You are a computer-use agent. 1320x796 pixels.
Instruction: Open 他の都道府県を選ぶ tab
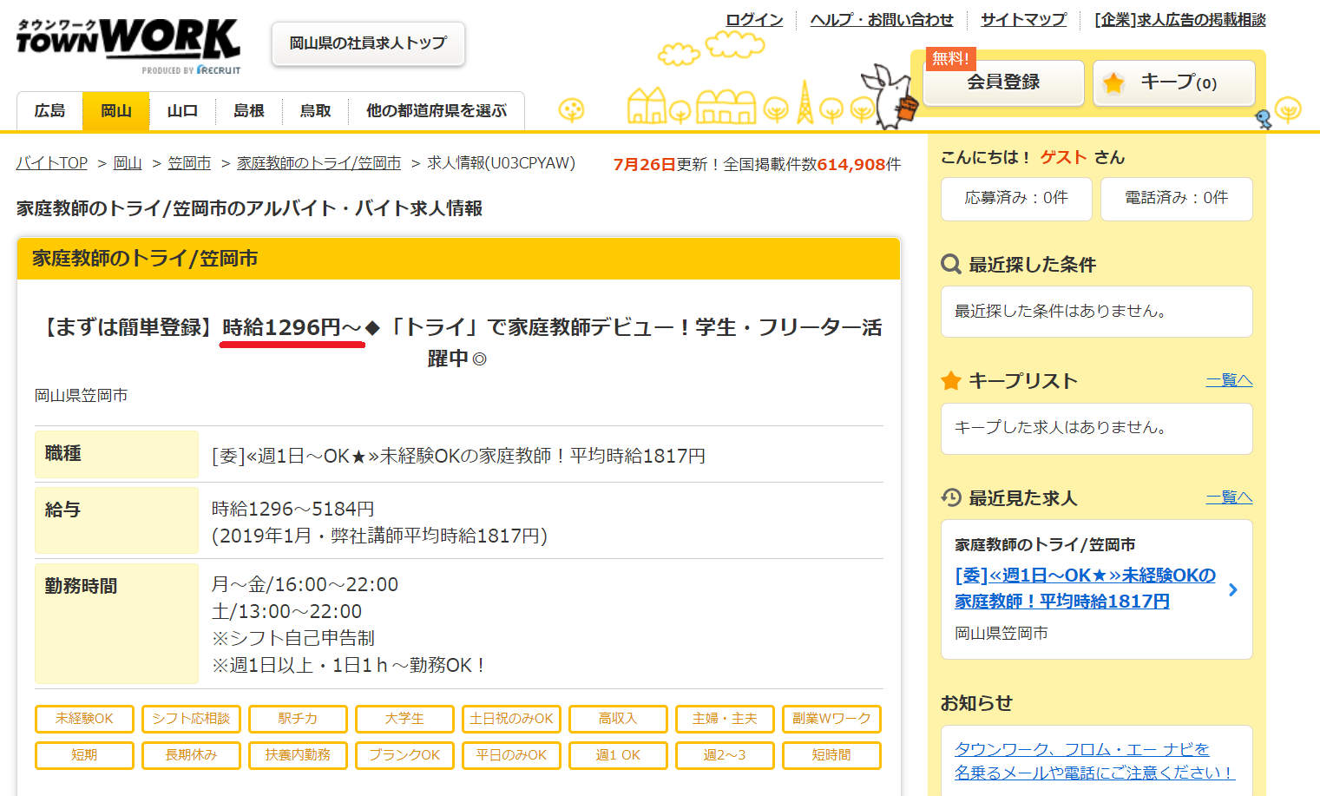(437, 111)
